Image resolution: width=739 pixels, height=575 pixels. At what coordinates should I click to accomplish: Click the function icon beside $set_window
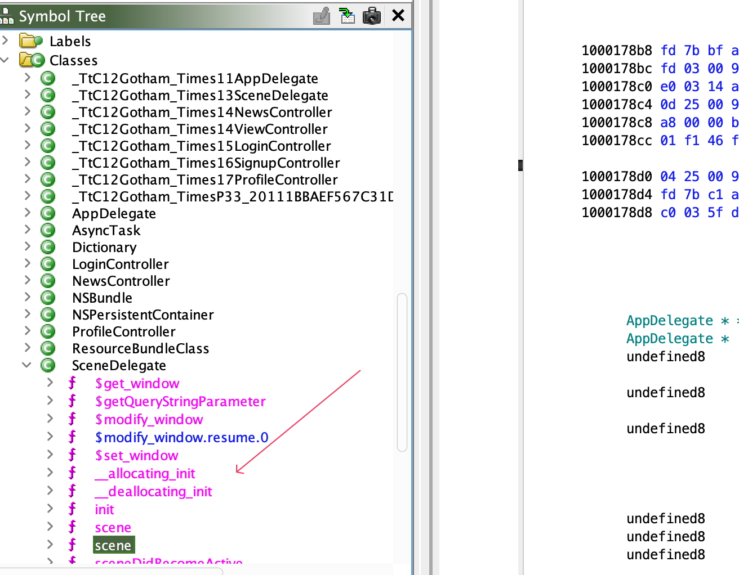click(72, 455)
